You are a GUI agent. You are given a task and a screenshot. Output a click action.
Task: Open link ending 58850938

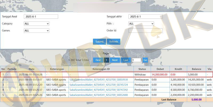coord(99,80)
